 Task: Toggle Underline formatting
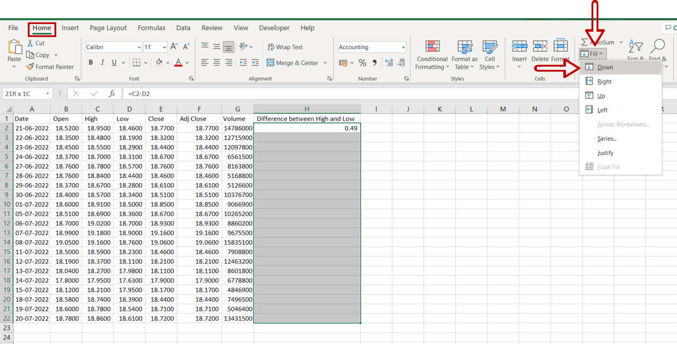[x=114, y=63]
